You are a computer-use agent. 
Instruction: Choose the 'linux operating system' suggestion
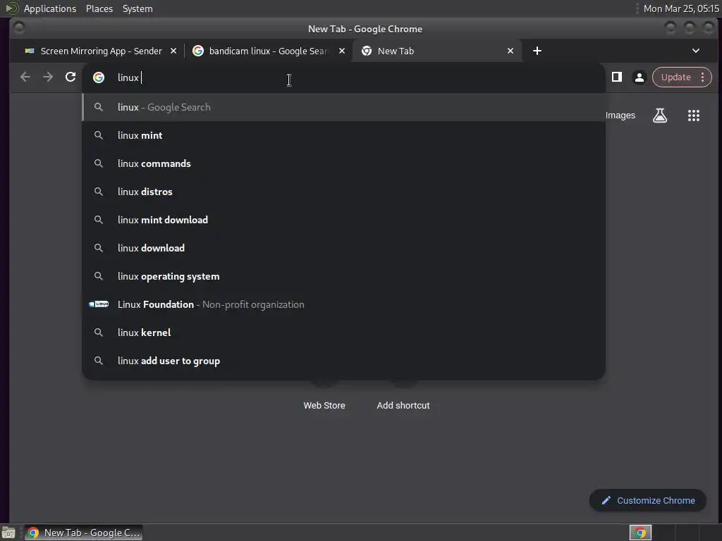[343, 276]
